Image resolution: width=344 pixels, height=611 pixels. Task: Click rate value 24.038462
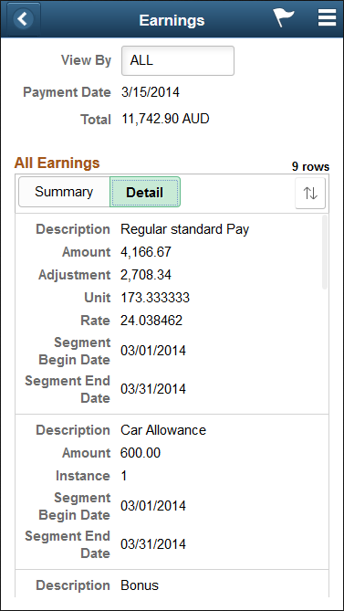pos(151,321)
